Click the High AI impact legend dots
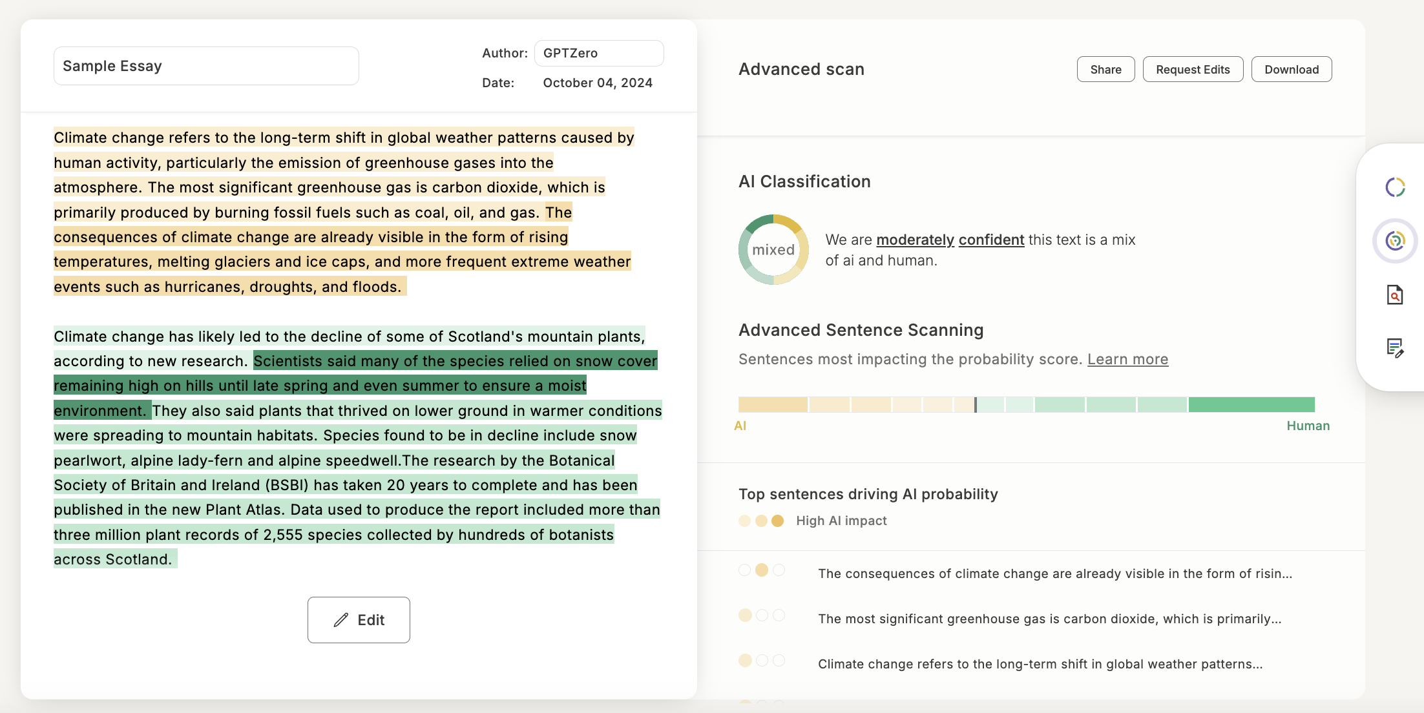 point(761,521)
